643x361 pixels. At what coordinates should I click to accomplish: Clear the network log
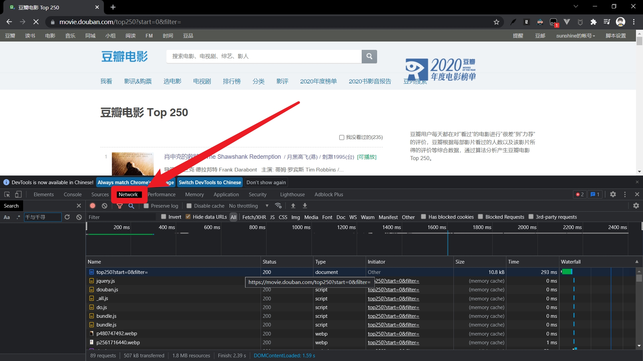(104, 206)
